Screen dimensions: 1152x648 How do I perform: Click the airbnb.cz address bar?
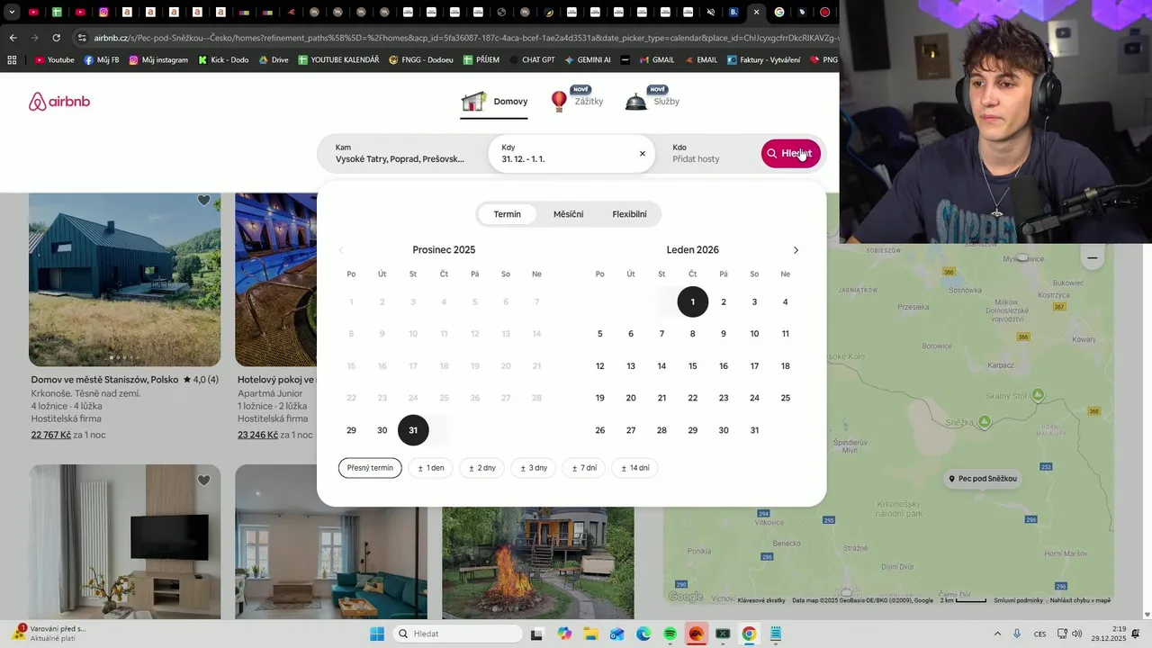(x=463, y=38)
